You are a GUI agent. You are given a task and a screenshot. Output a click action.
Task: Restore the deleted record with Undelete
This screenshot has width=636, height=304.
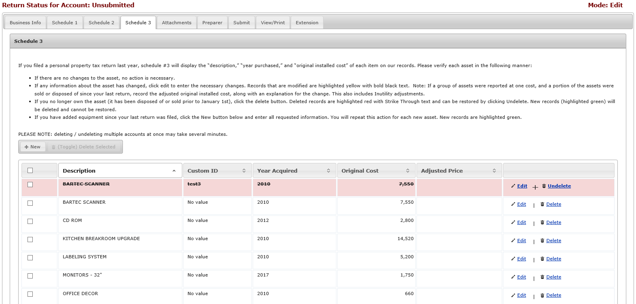tap(559, 186)
